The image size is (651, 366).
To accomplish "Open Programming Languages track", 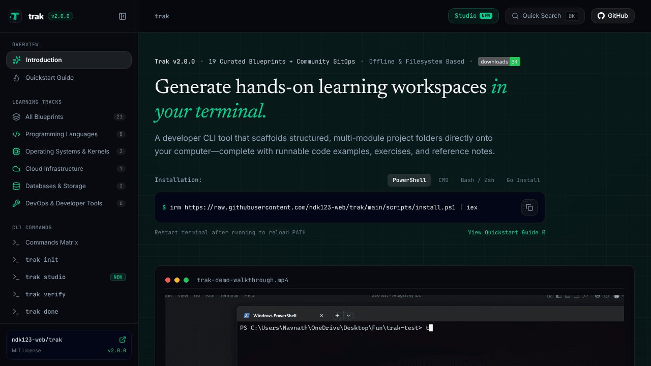I will pyautogui.click(x=69, y=134).
